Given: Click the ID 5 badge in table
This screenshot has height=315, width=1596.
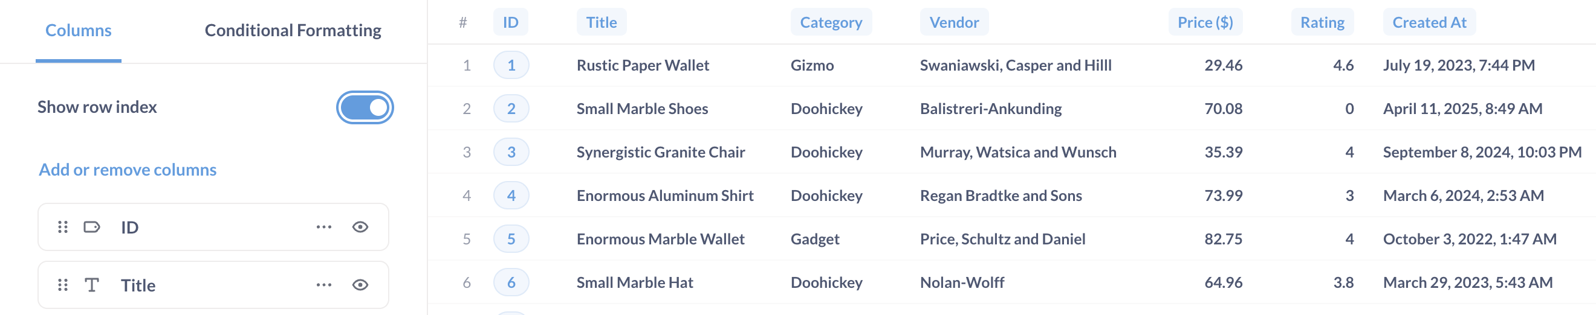Looking at the screenshot, I should (511, 239).
